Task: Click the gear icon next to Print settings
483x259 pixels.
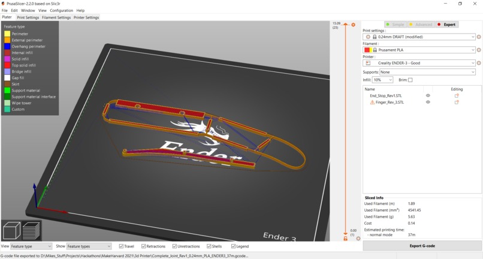Action: point(479,37)
